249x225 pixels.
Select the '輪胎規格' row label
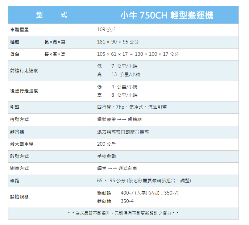[19, 197]
